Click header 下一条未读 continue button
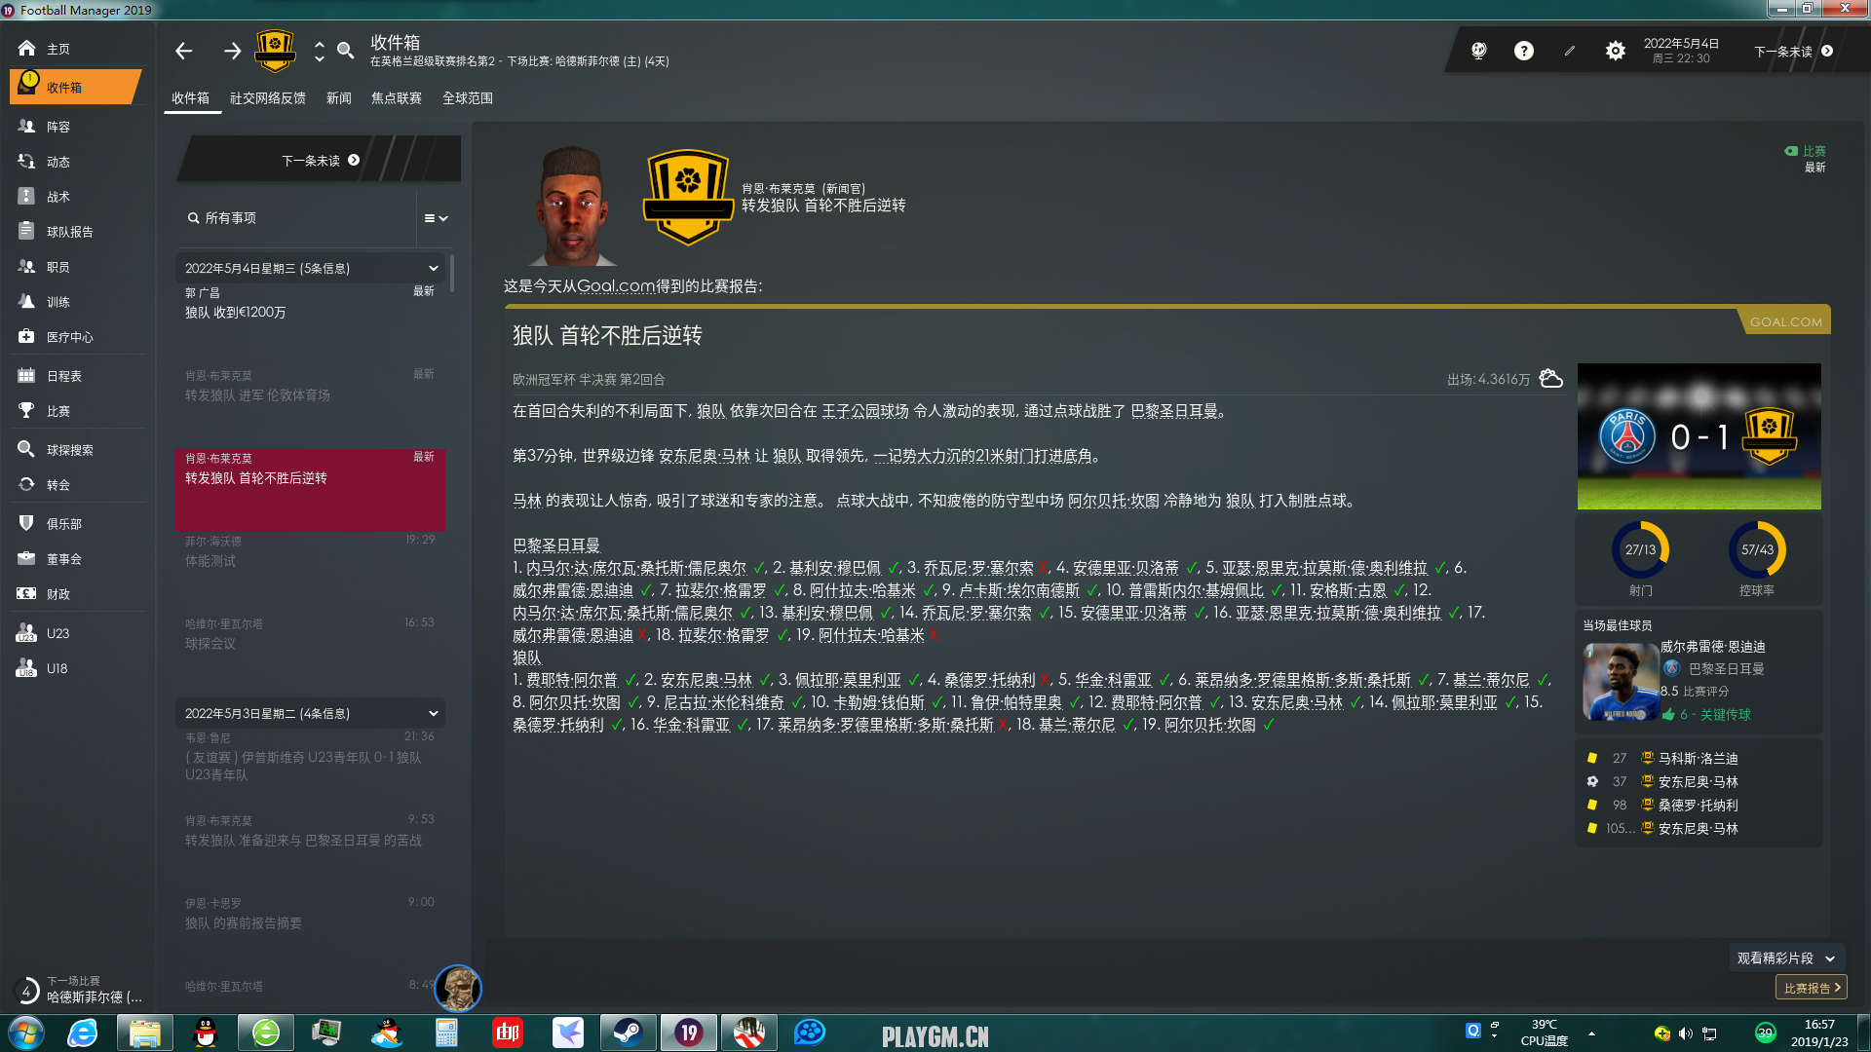 (x=1793, y=52)
